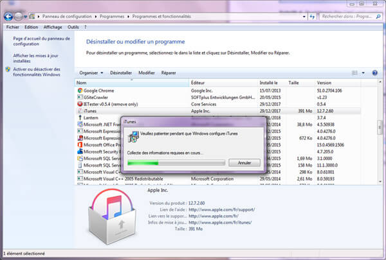Click the refresh icon next to address bar
Screen dimensions: 386x260
click(313, 17)
